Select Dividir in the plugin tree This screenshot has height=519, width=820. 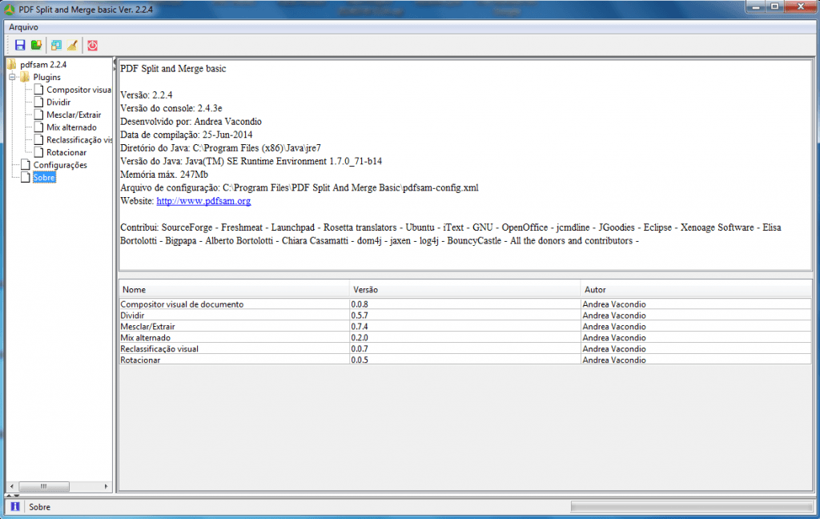click(x=58, y=102)
